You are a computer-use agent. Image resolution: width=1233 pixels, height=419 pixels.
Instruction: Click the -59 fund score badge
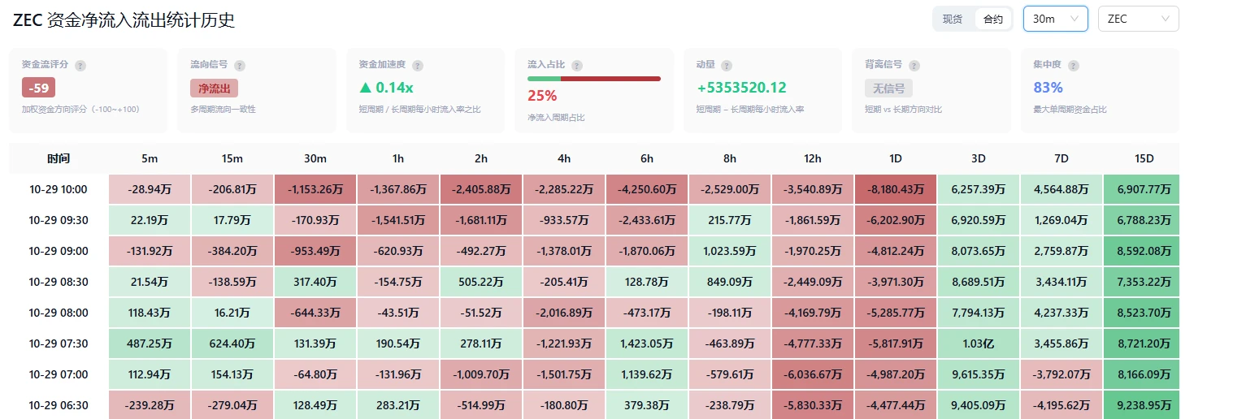click(38, 88)
